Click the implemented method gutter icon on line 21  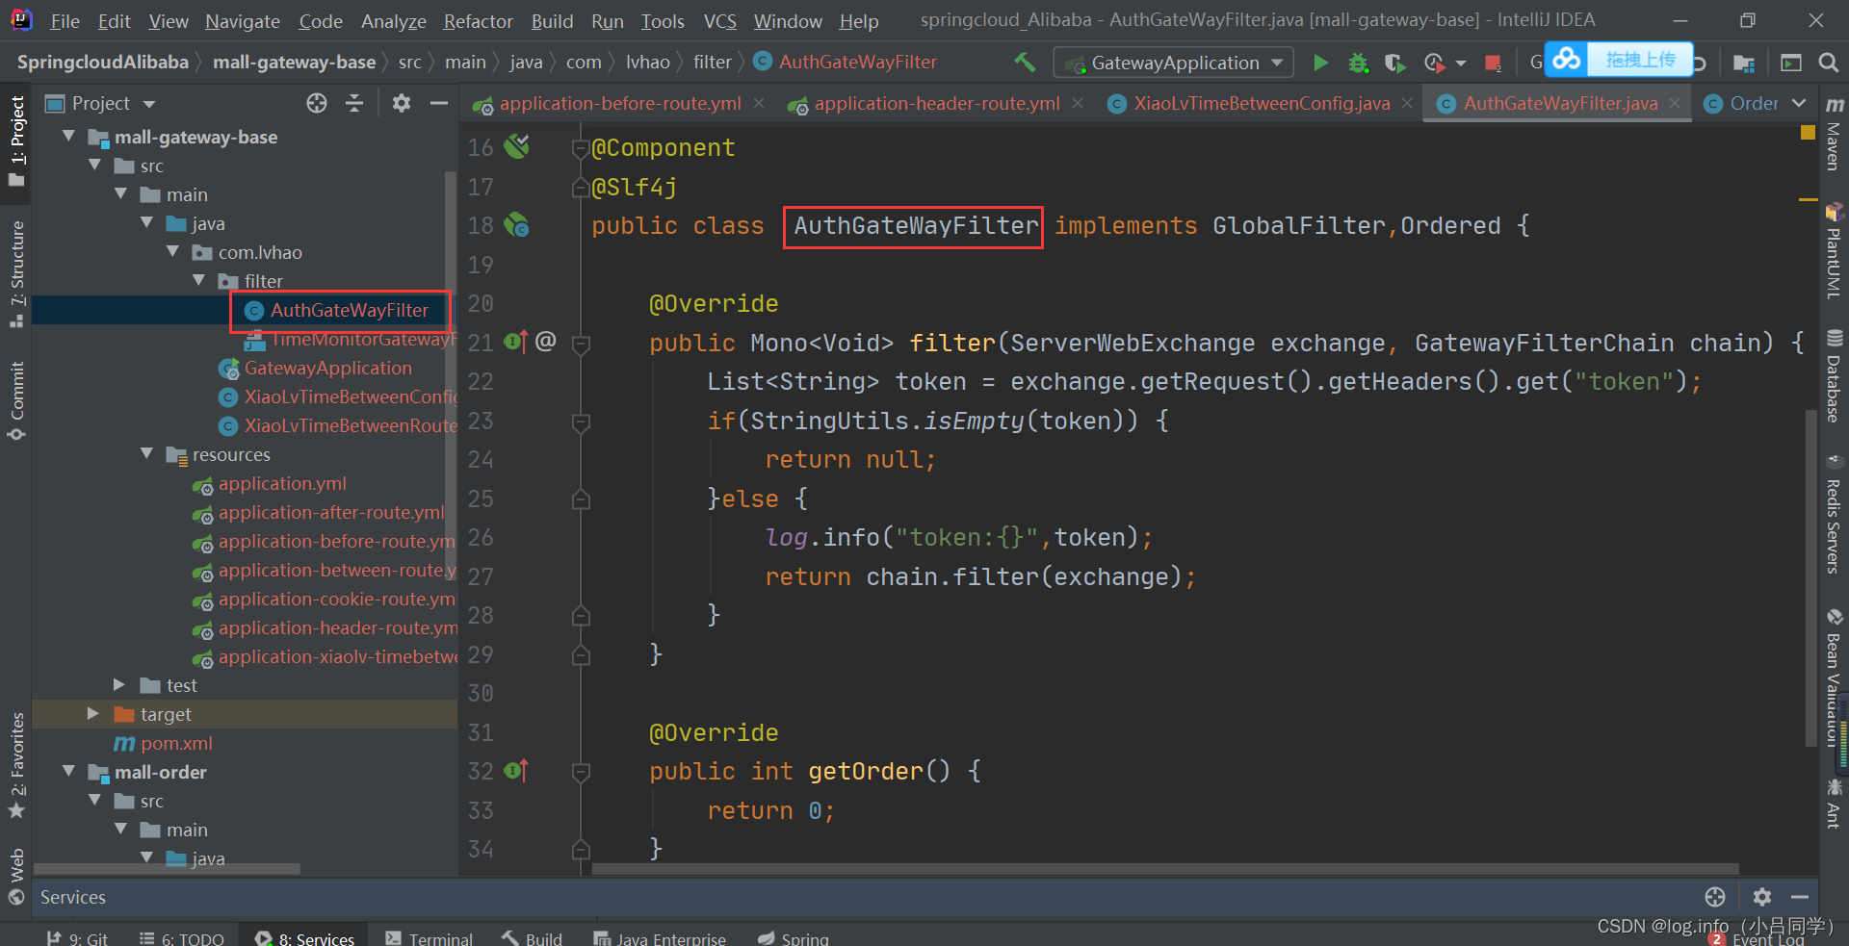[516, 341]
